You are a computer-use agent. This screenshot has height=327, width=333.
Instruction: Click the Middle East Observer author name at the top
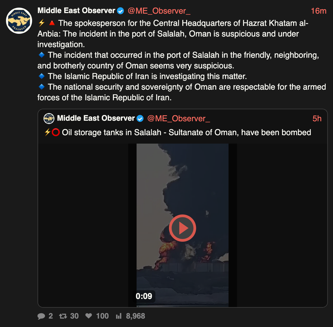76,11
